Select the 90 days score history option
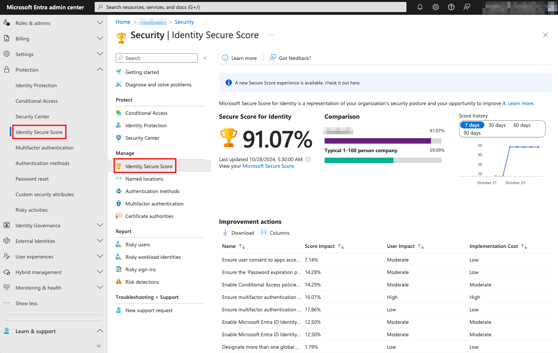558x353 pixels. (x=472, y=133)
